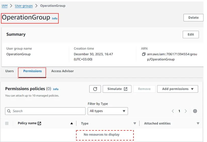This screenshot has height=142, width=207.
Task: Focus the policy Search field
Action: (x=45, y=111)
